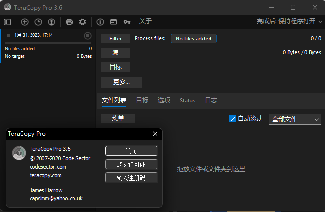Viewport: 325px width, 212px height.
Task: Click 输入注册码 button
Action: tap(131, 178)
